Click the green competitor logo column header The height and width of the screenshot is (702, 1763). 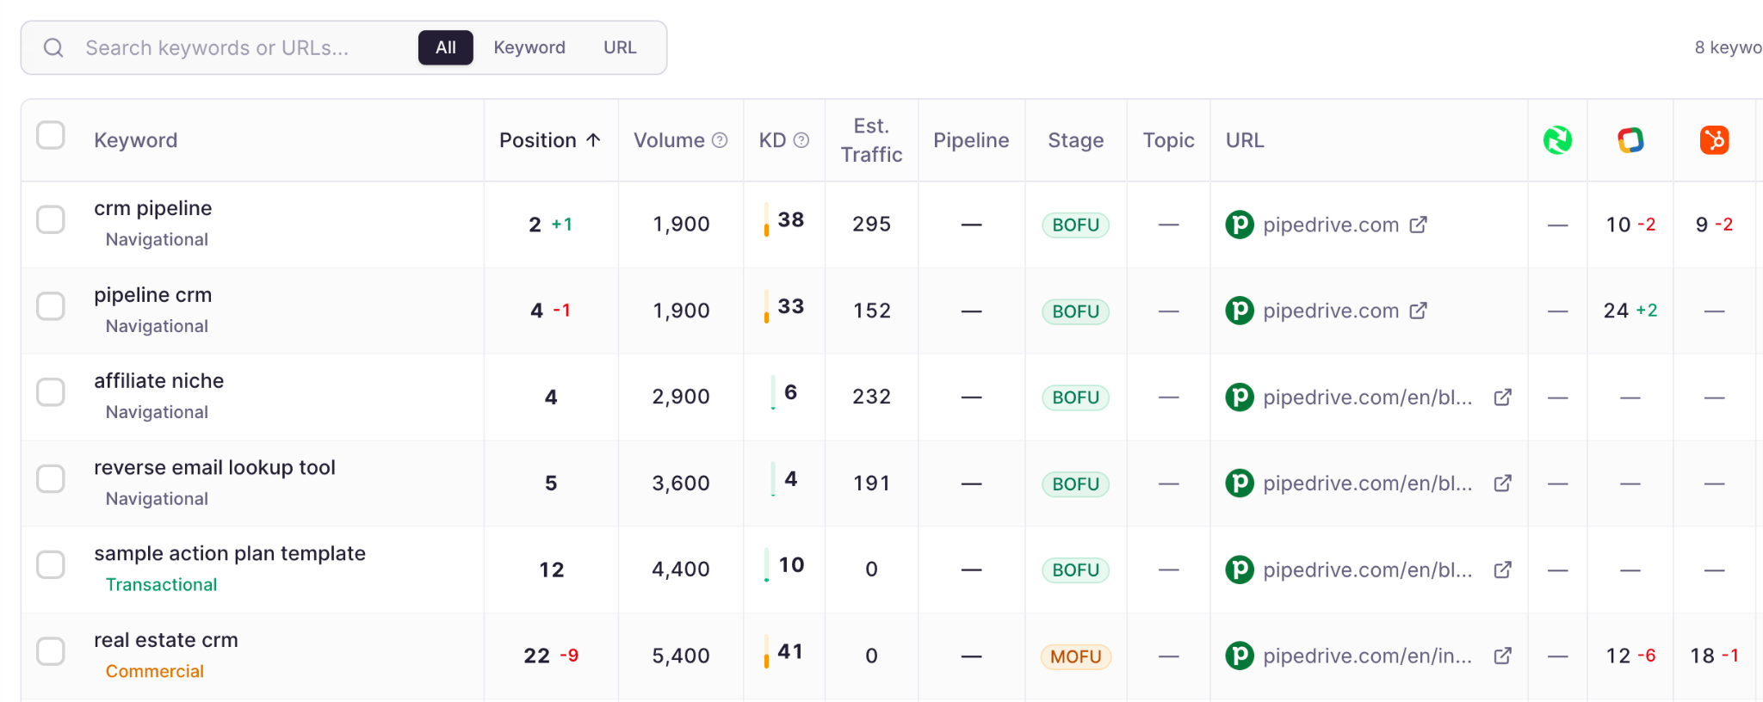tap(1557, 140)
